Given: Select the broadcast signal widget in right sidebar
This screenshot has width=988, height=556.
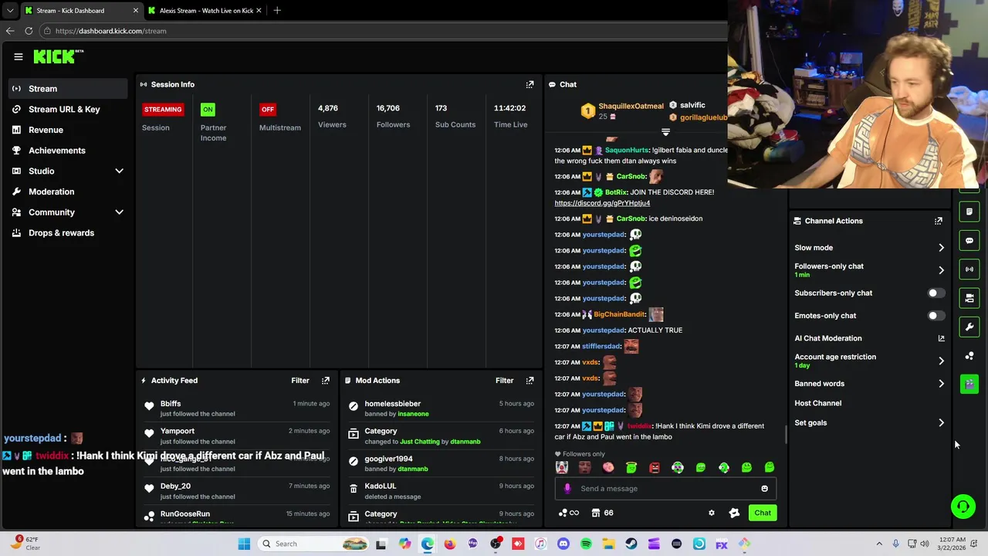Looking at the screenshot, I should click(969, 269).
